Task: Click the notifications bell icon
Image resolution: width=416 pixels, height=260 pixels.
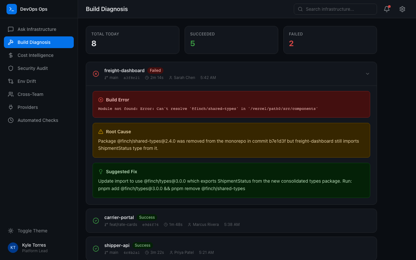Action: click(386, 9)
